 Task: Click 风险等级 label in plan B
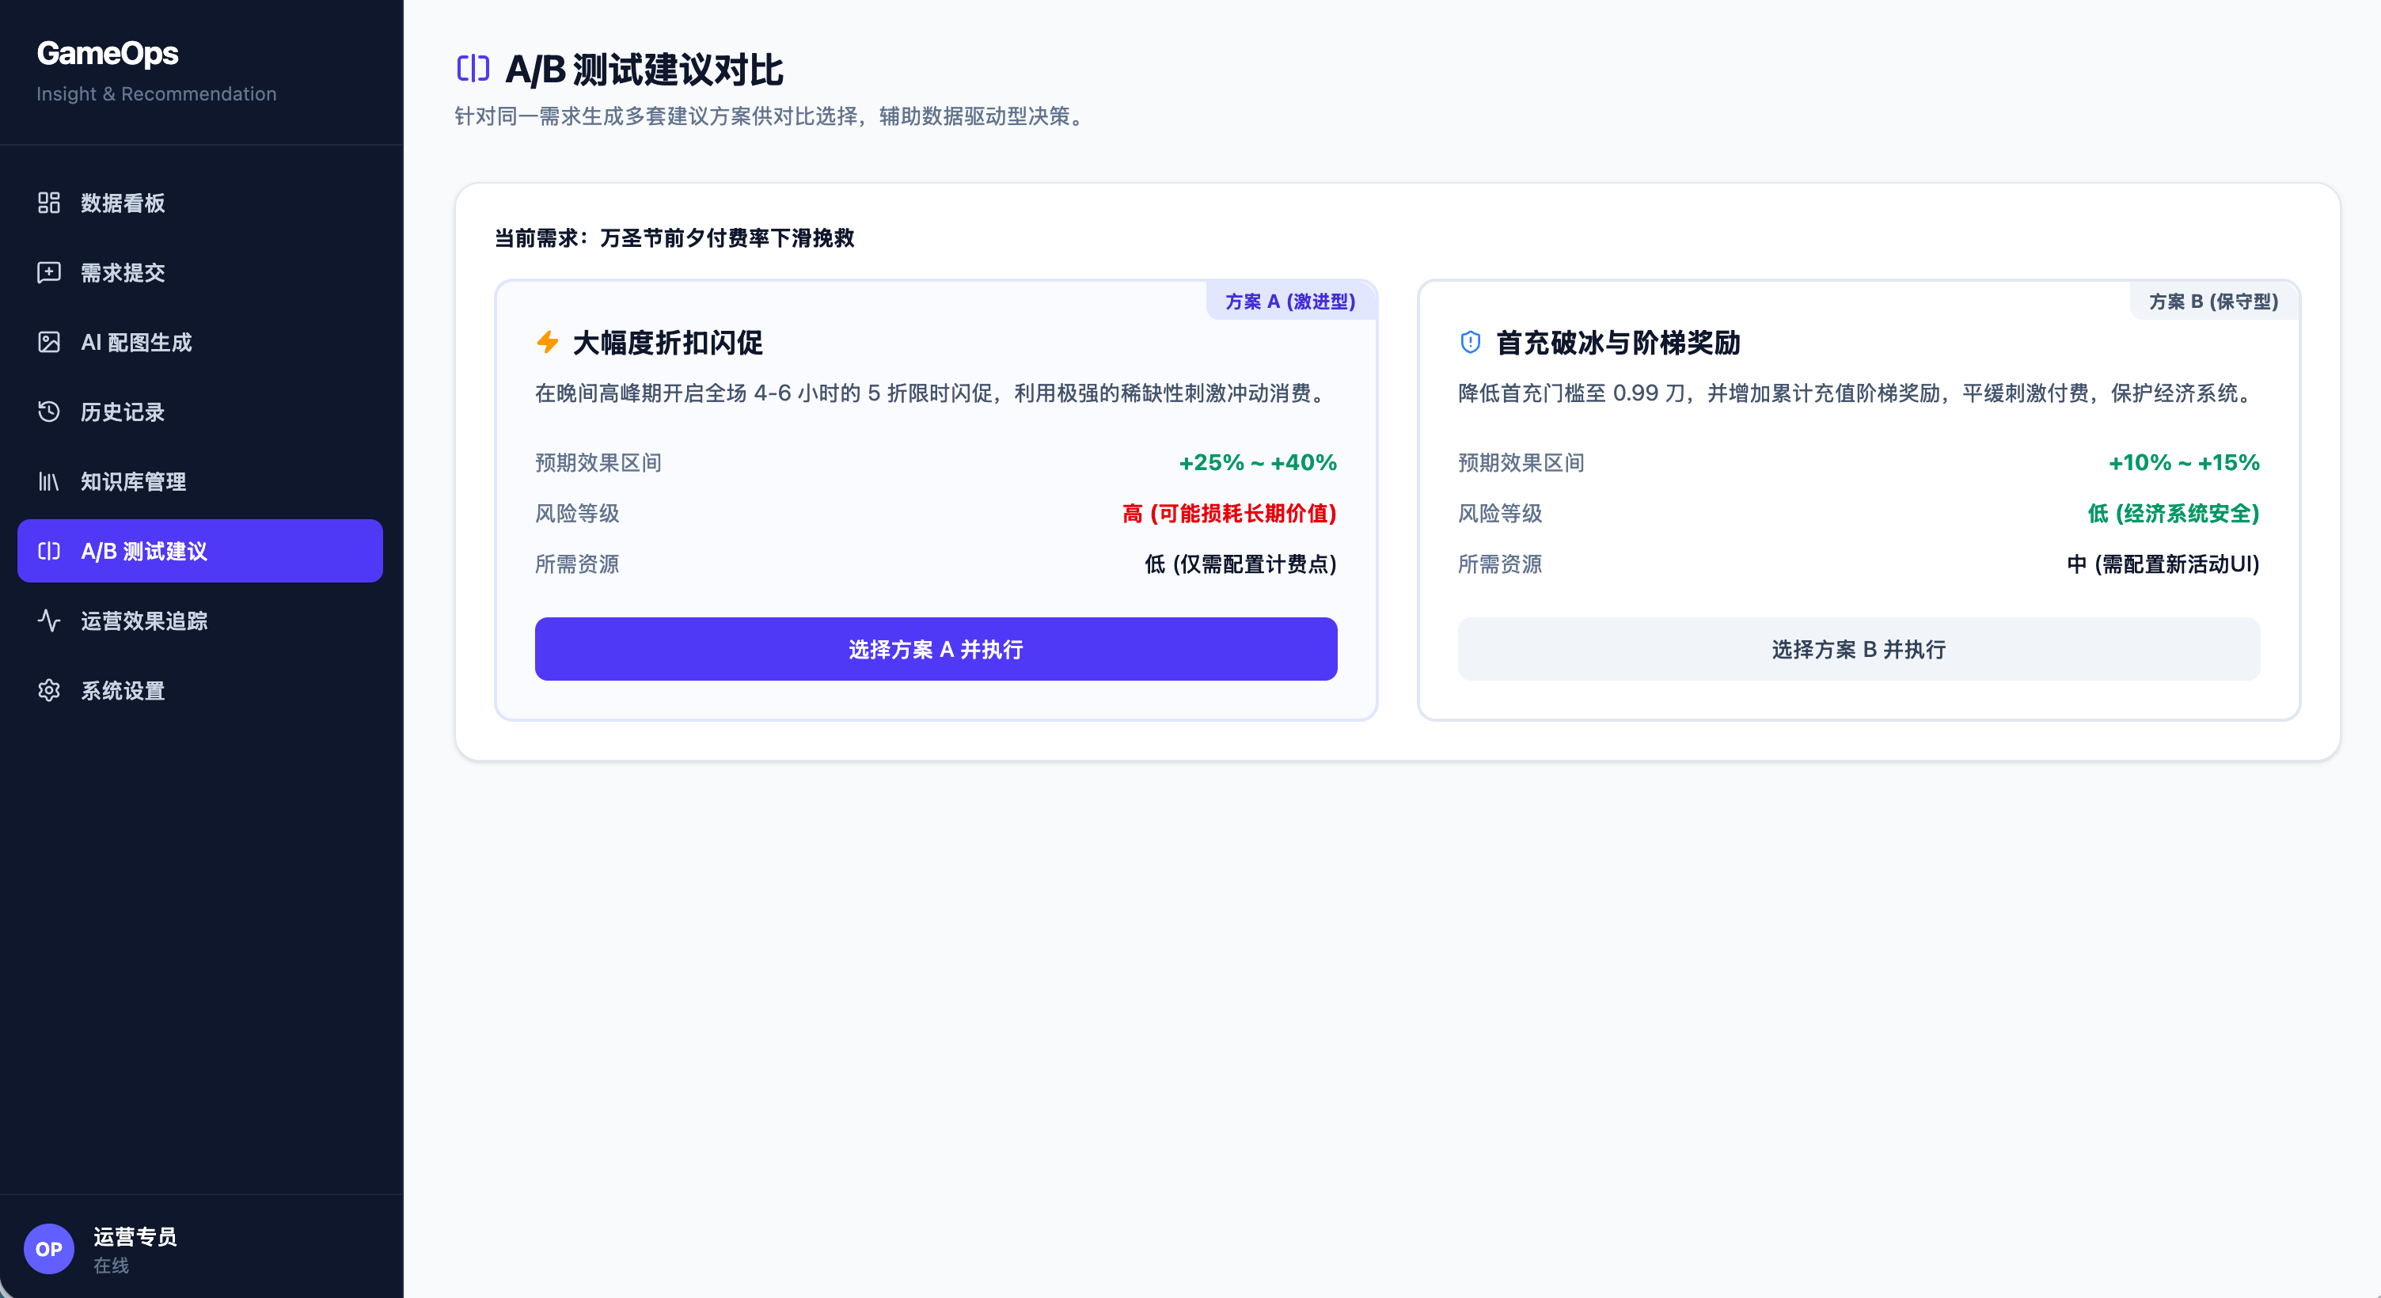pos(1500,513)
